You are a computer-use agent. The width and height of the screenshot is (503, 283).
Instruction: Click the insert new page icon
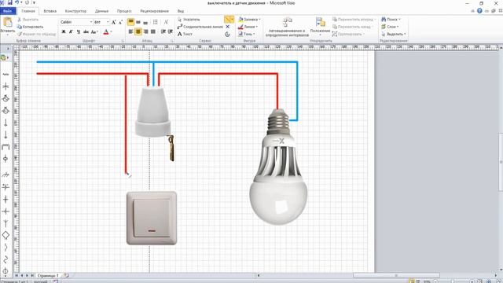point(66,275)
